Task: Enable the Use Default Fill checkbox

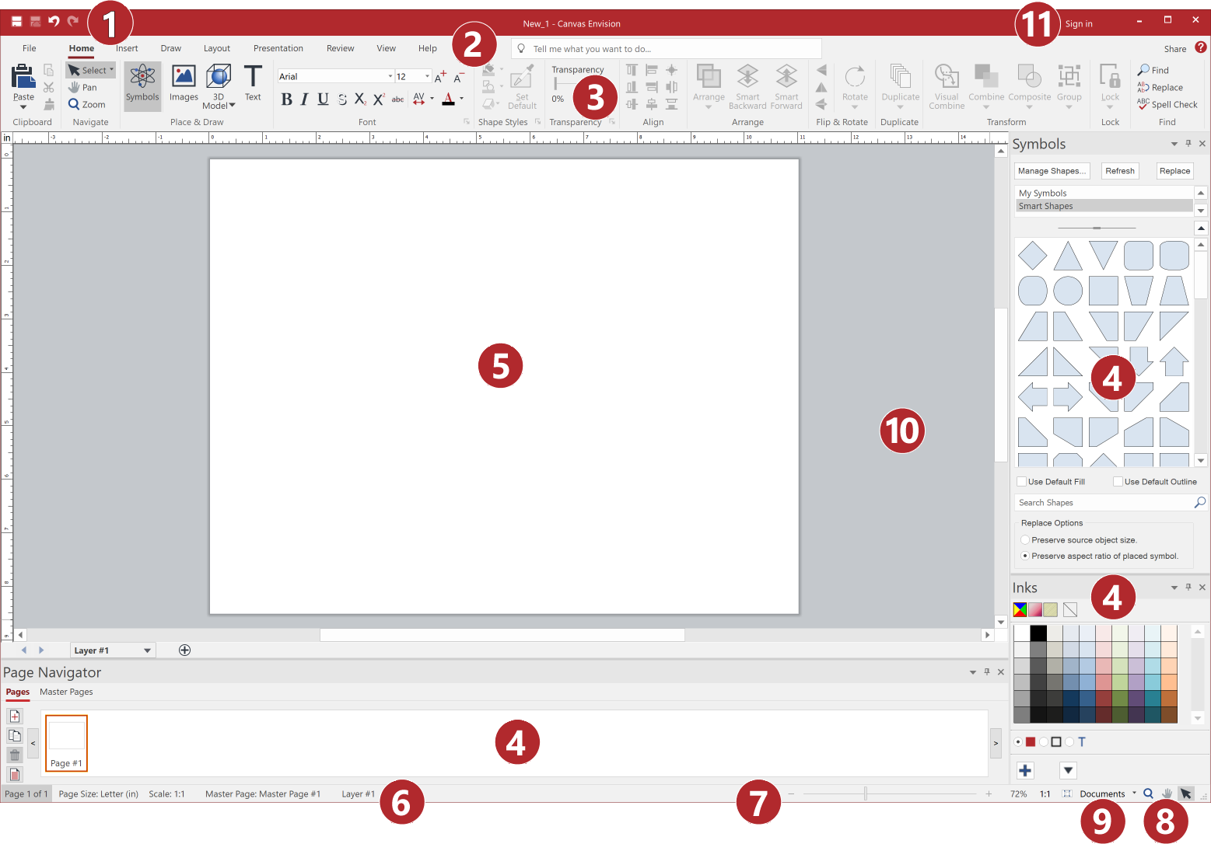Action: pyautogui.click(x=1021, y=481)
